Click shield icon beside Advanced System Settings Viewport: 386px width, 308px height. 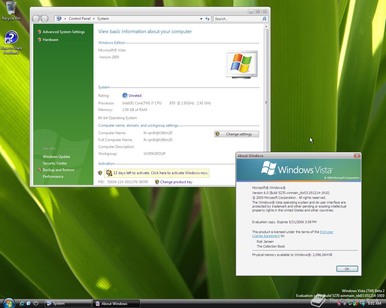tap(40, 32)
